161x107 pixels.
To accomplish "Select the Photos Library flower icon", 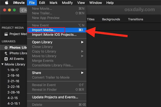I will click(6, 47).
